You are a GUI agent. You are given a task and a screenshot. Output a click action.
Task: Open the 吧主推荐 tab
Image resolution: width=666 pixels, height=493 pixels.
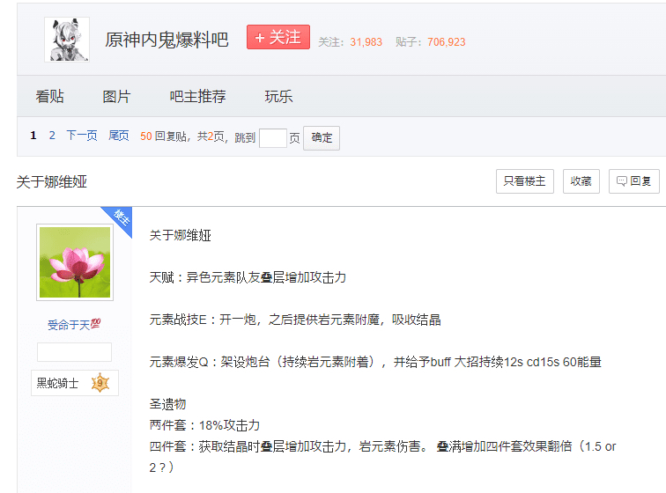(x=197, y=96)
